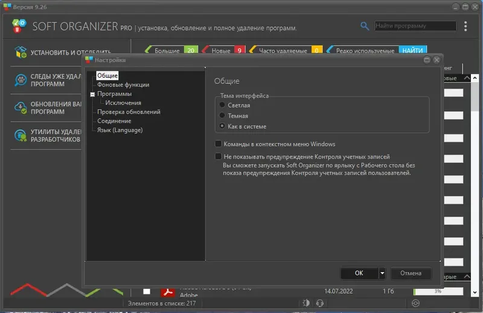This screenshot has width=483, height=313.
Task: Click the Найти программу search field
Action: click(415, 26)
